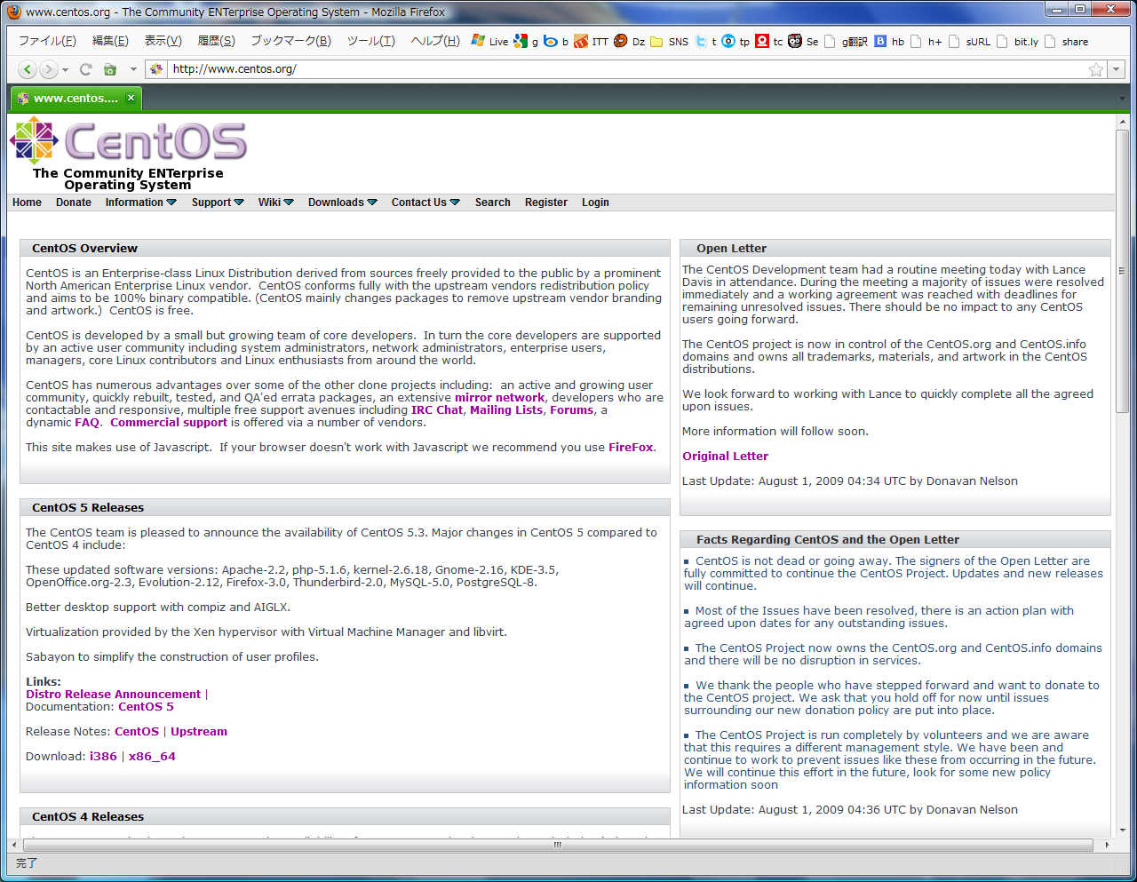Image resolution: width=1137 pixels, height=882 pixels.
Task: Open the Dz bookmark
Action: click(629, 41)
